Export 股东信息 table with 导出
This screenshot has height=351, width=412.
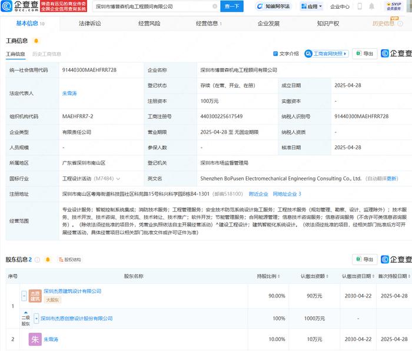coord(364,259)
